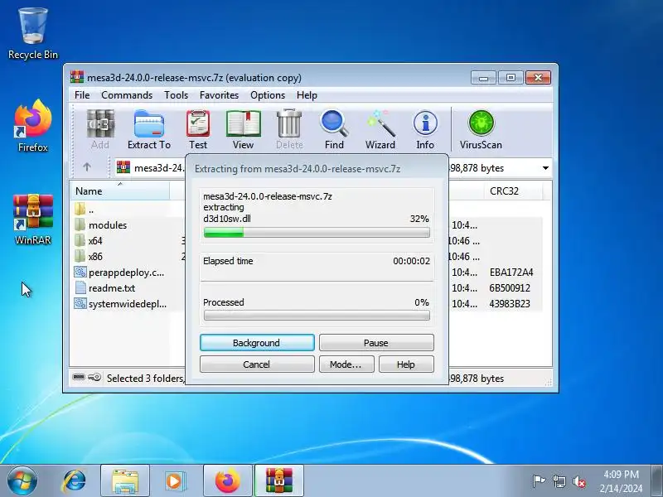This screenshot has width=663, height=497.
Task: Click CRC32 value 43983B23
Action: (x=510, y=304)
